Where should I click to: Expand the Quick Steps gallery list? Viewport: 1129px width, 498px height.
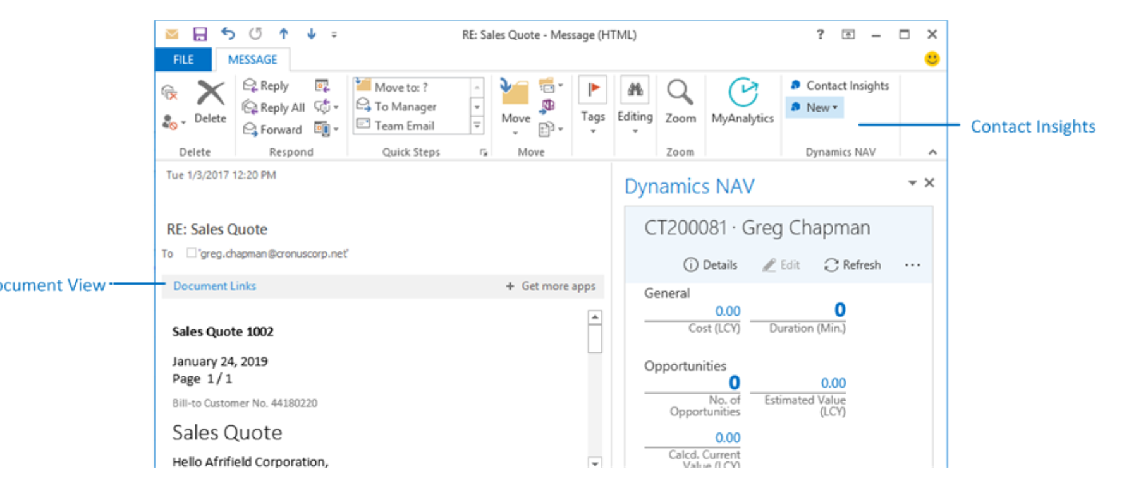click(477, 126)
